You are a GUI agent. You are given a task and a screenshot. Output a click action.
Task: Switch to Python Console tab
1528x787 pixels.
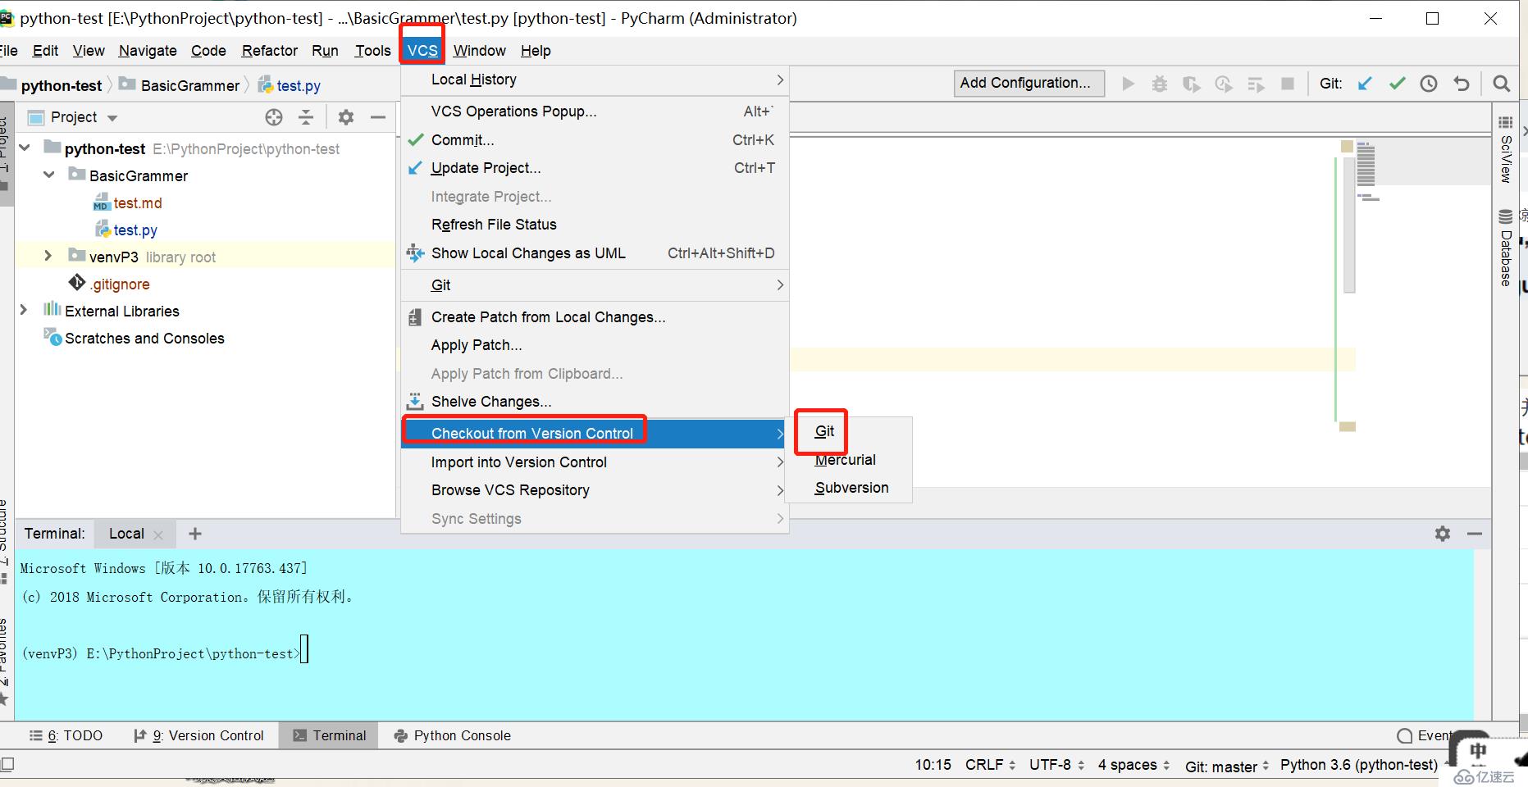tap(453, 735)
